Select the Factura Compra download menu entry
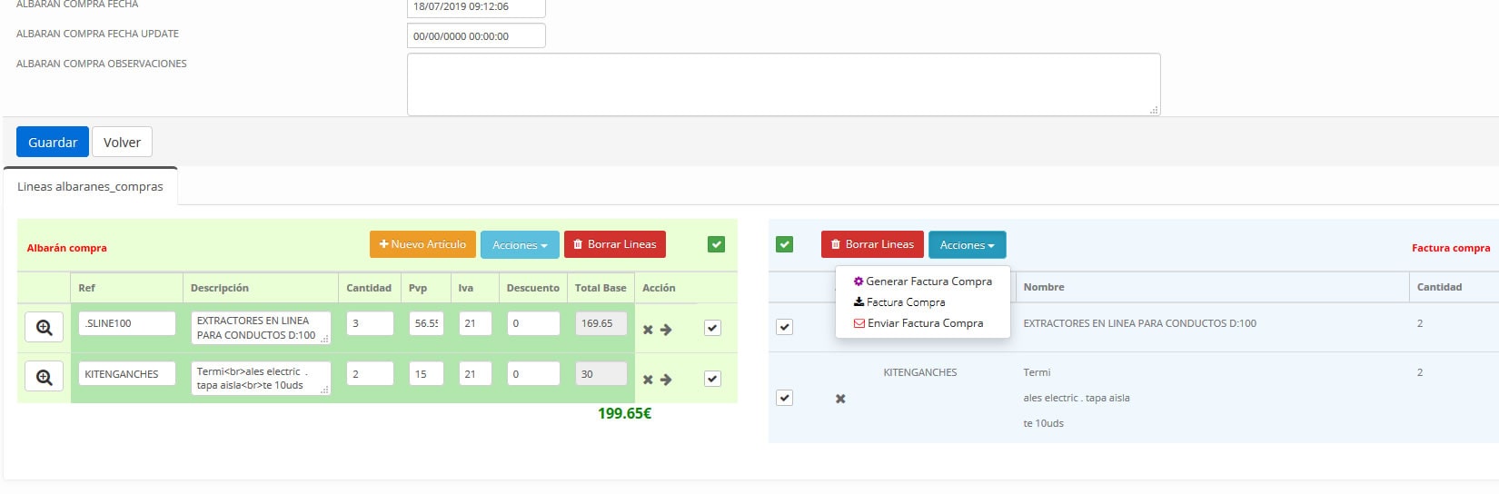The width and height of the screenshot is (1499, 494). (899, 302)
